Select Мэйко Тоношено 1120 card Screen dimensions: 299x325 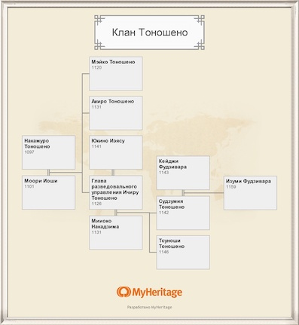116,74
